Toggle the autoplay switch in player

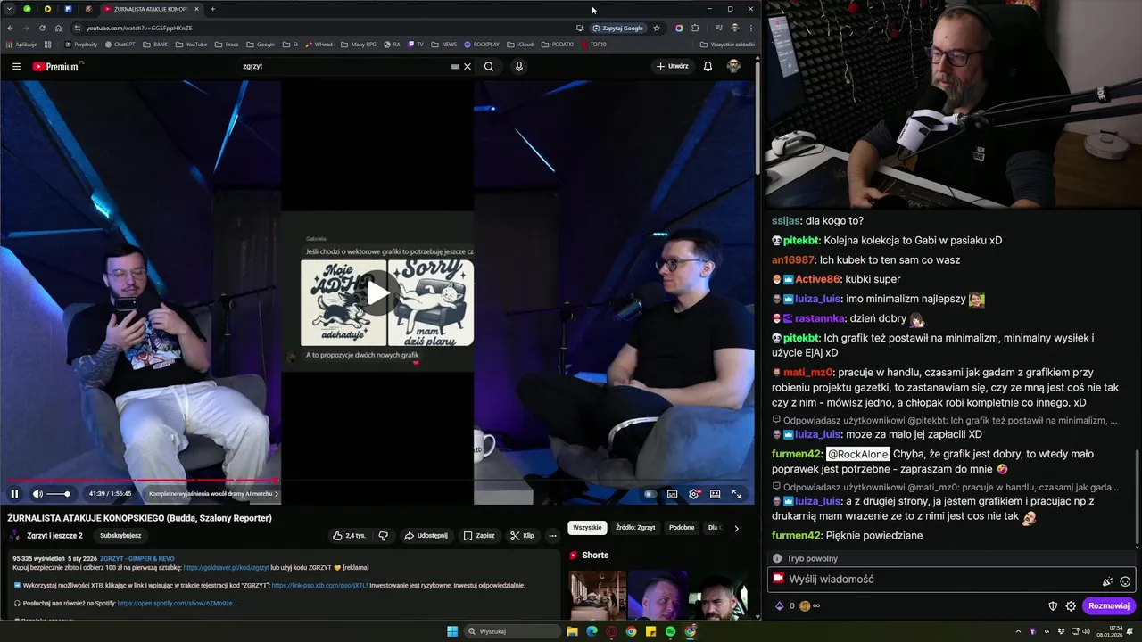pos(650,494)
